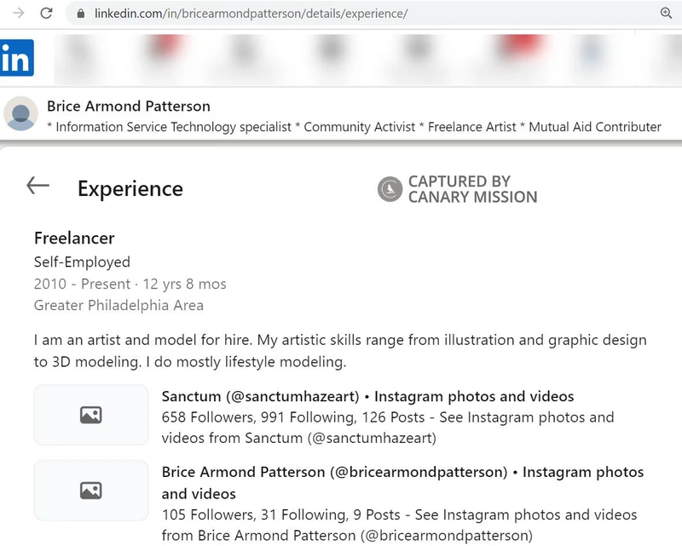
Task: Click the image placeholder icon for the Sanctum entry
Action: [x=91, y=415]
